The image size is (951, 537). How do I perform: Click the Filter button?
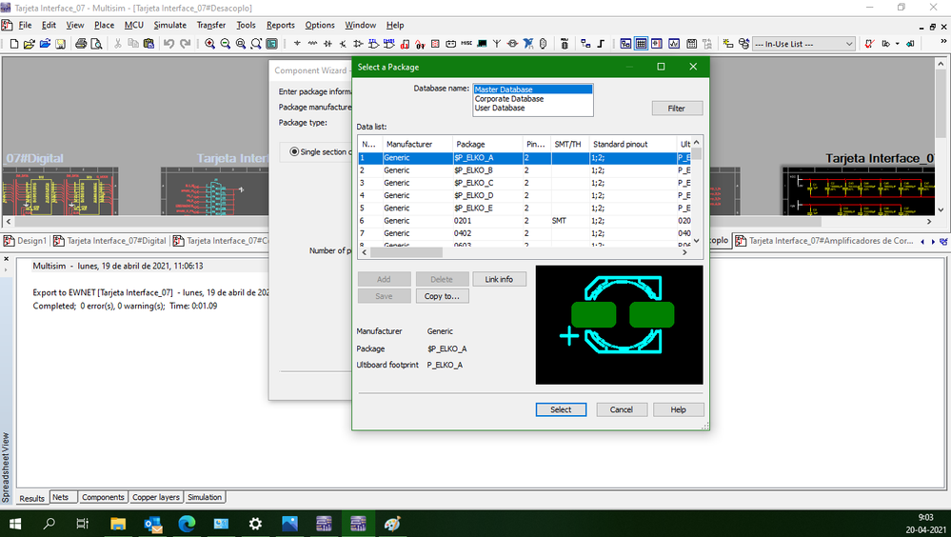[x=677, y=108]
